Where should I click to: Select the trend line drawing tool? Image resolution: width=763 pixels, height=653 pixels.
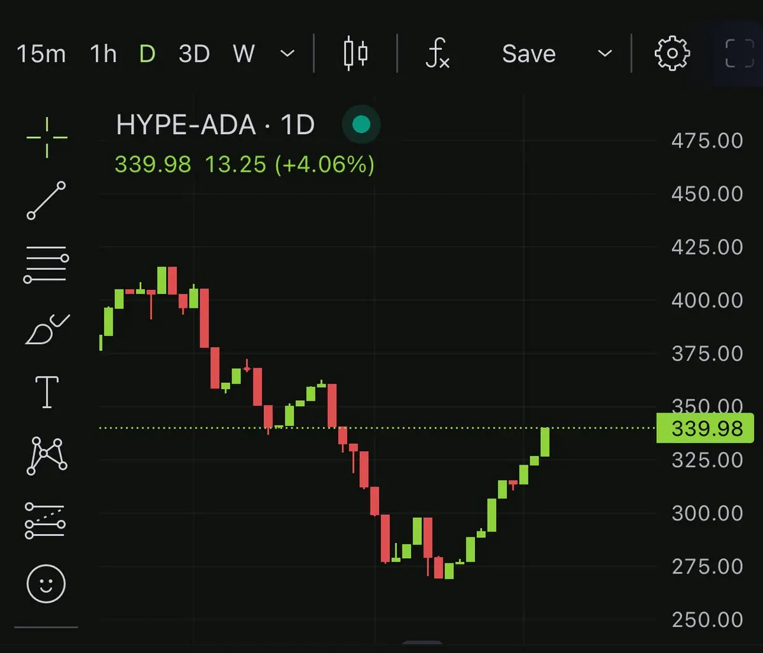pyautogui.click(x=46, y=200)
